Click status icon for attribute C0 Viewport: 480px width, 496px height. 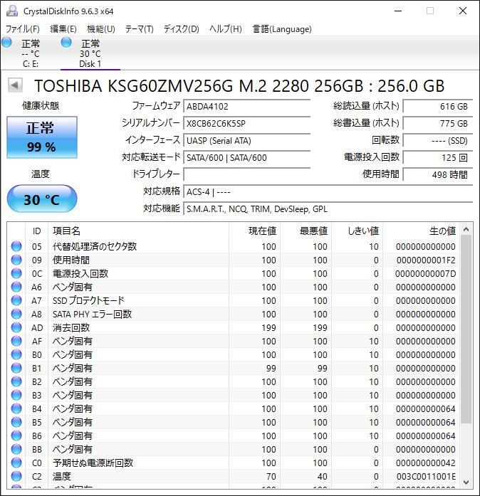tap(16, 463)
